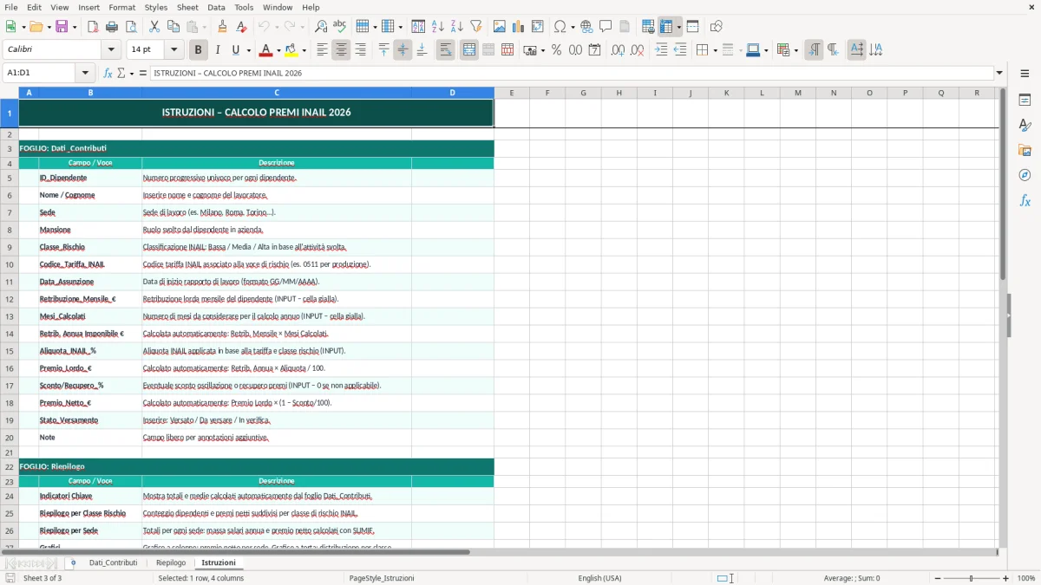Click the Split Window icon
Image resolution: width=1041 pixels, height=585 pixels.
pos(692,27)
